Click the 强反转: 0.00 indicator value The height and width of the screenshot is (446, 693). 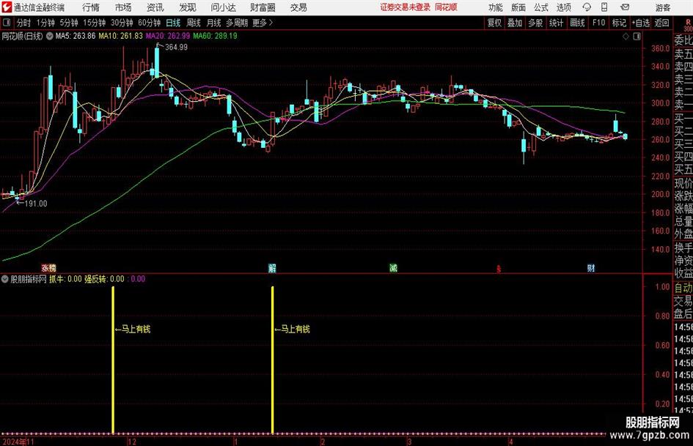[105, 279]
